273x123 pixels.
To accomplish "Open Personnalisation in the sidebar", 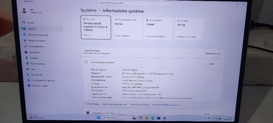I will pyautogui.click(x=34, y=46).
